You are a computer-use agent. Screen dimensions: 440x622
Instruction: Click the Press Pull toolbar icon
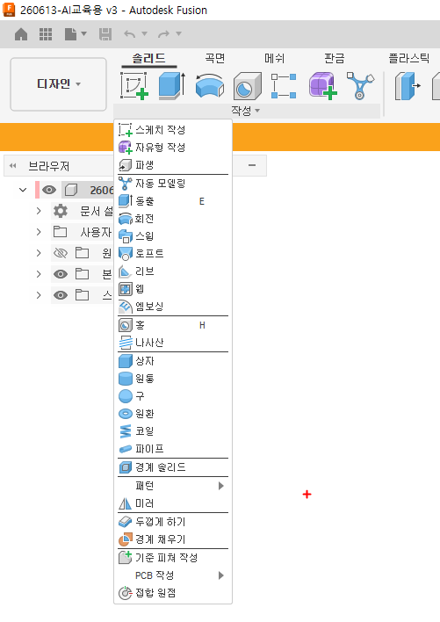(x=408, y=85)
